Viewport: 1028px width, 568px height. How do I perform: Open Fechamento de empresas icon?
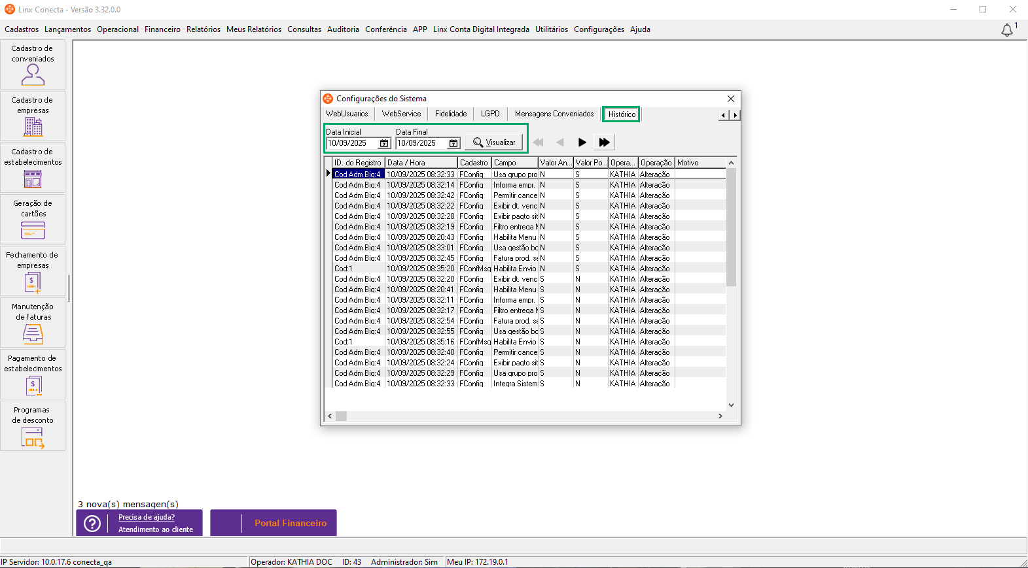point(33,271)
